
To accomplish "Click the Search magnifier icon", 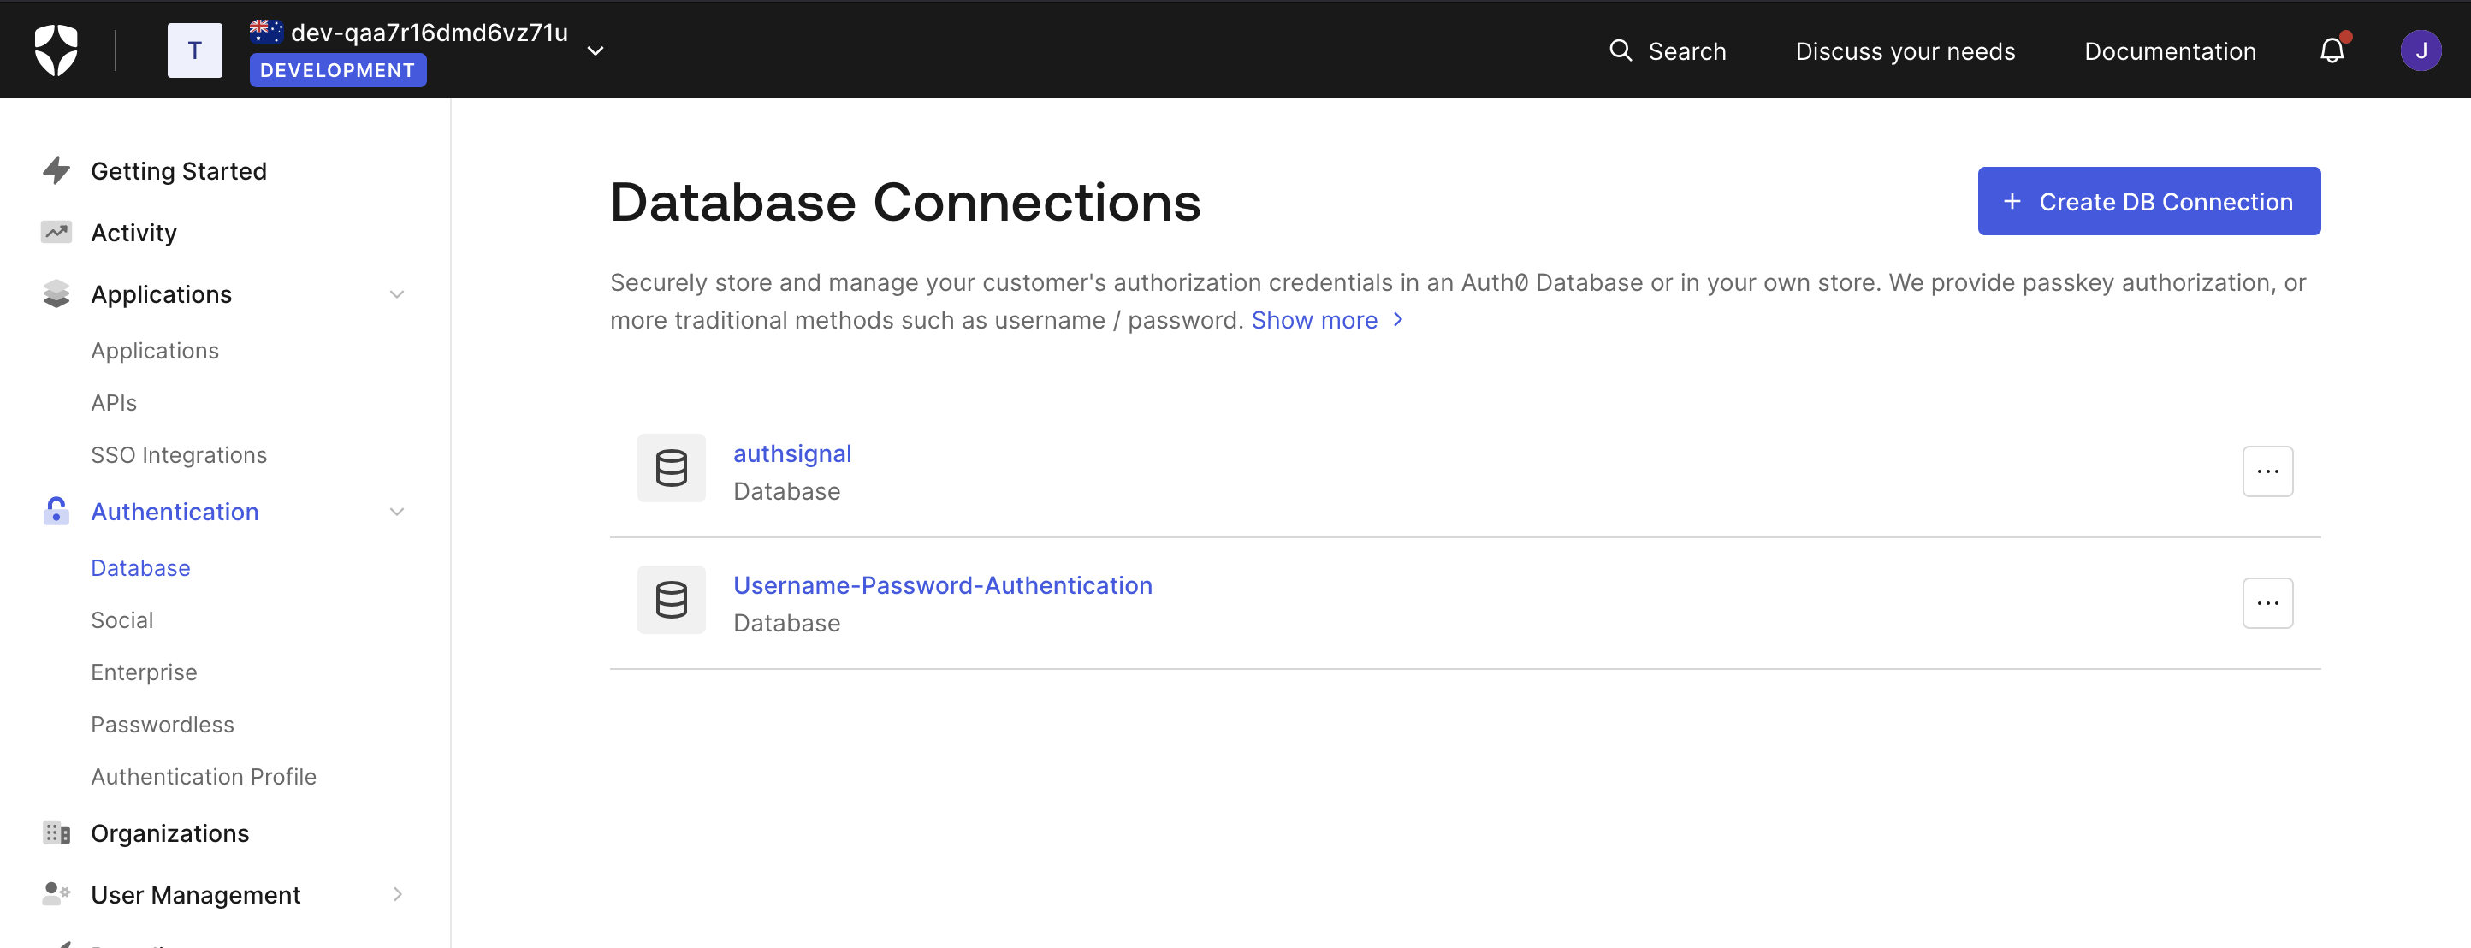I will [x=1621, y=50].
